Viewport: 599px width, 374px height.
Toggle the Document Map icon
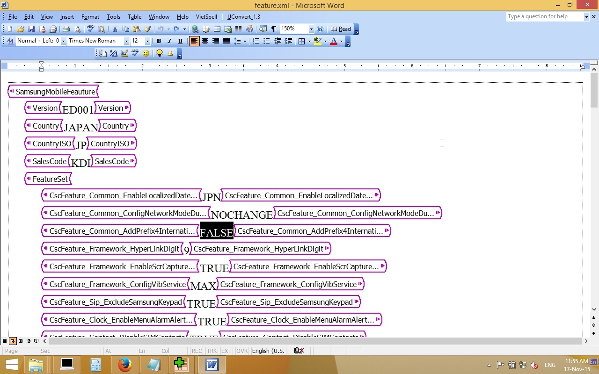click(263, 29)
